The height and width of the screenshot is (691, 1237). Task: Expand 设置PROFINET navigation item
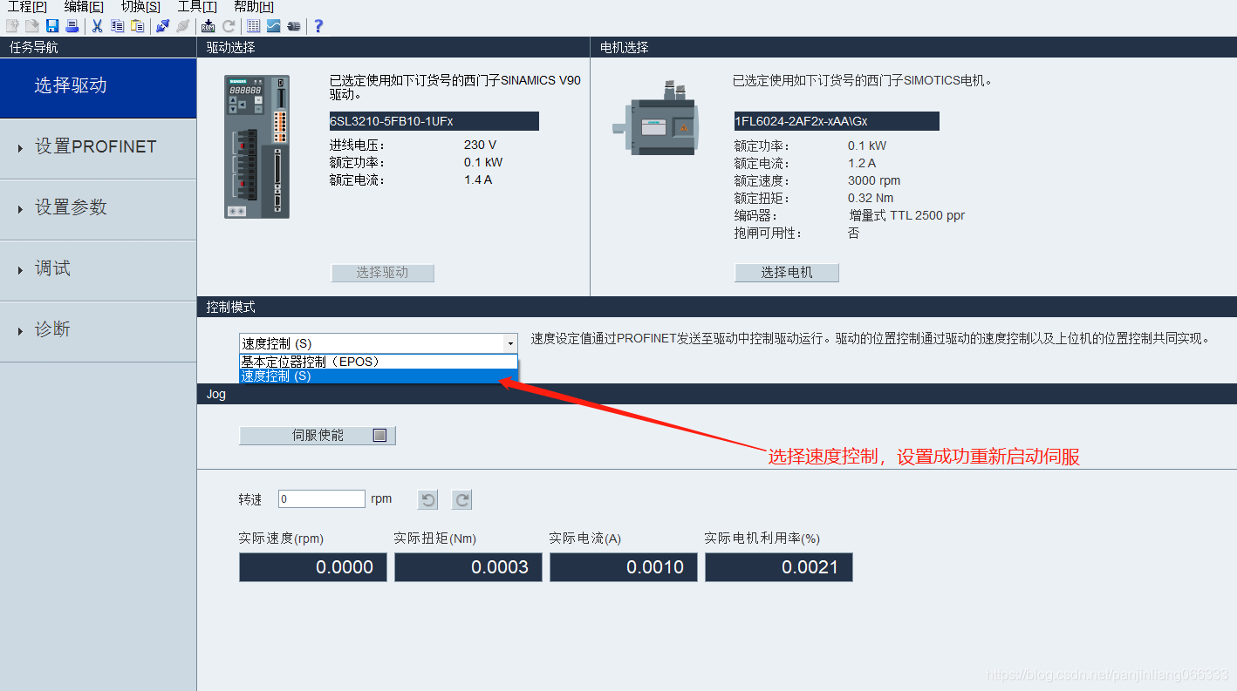pos(98,148)
